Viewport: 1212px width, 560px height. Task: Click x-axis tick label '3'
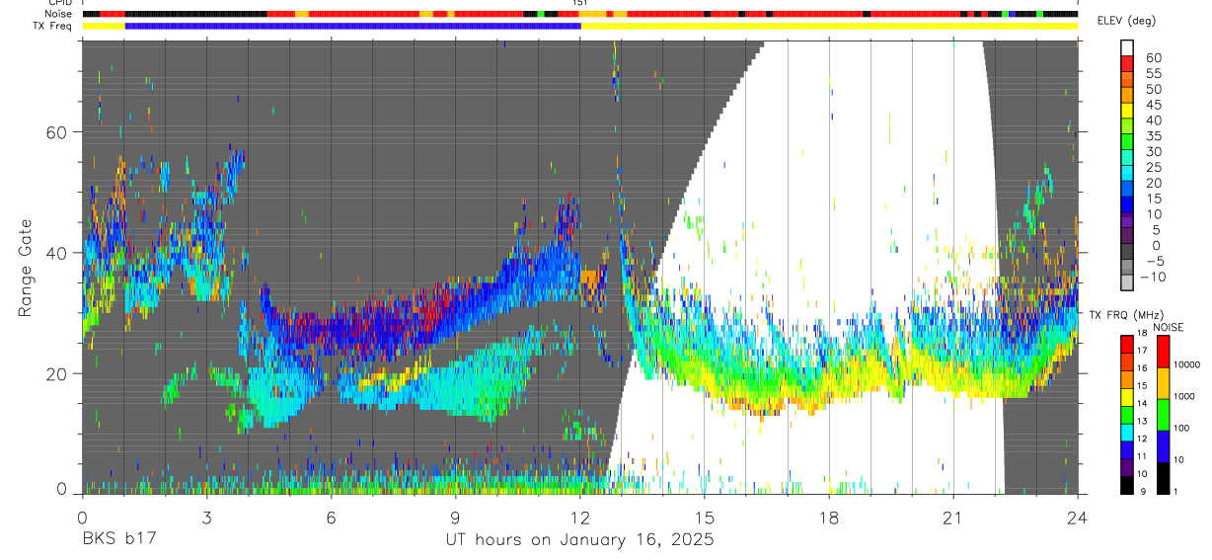(206, 518)
